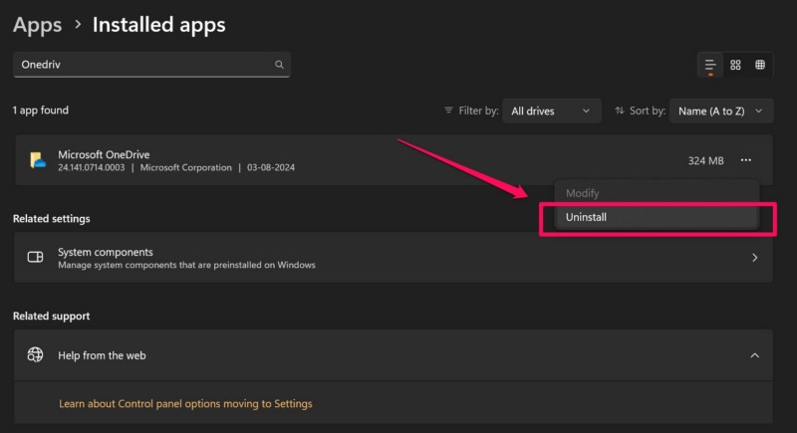Viewport: 797px width, 433px height.
Task: Click the Microsoft OneDrive app icon
Action: tap(37, 160)
